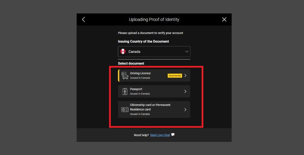Choose the Passport document option
Image resolution: width=304 pixels, height=155 pixels.
click(154, 91)
